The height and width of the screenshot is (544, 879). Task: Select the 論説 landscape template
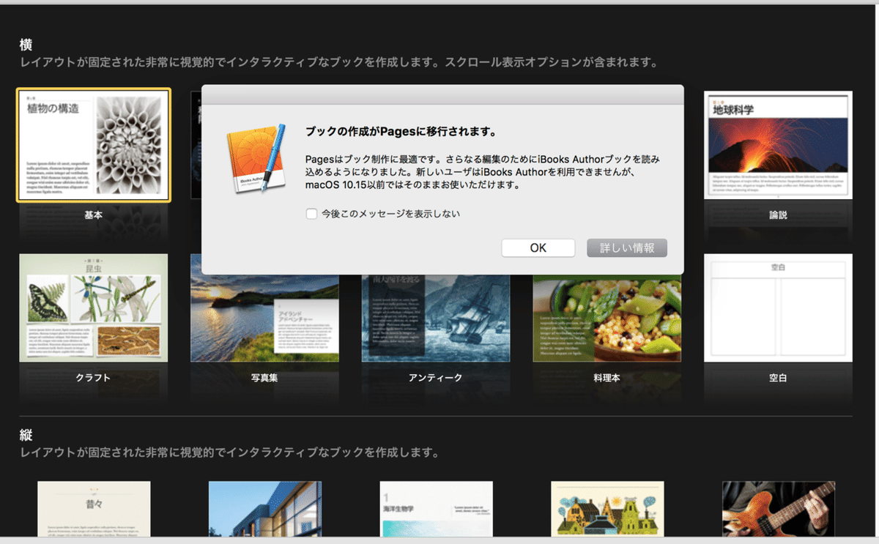coord(777,144)
